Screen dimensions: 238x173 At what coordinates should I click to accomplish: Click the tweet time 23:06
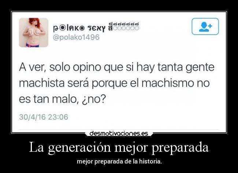coord(58,117)
